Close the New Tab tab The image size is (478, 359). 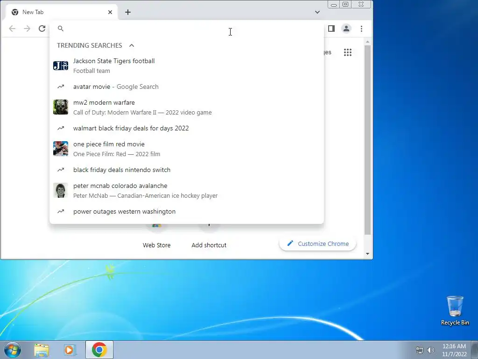pyautogui.click(x=110, y=12)
